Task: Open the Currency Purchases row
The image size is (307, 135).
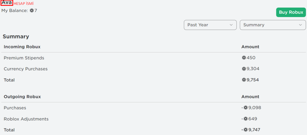Action: coord(26,69)
